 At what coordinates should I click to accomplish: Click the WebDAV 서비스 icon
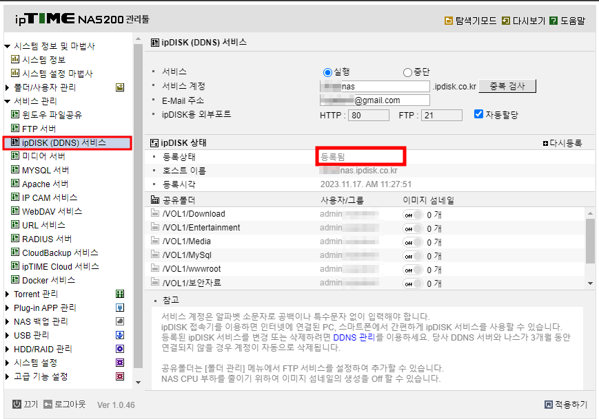[x=15, y=211]
